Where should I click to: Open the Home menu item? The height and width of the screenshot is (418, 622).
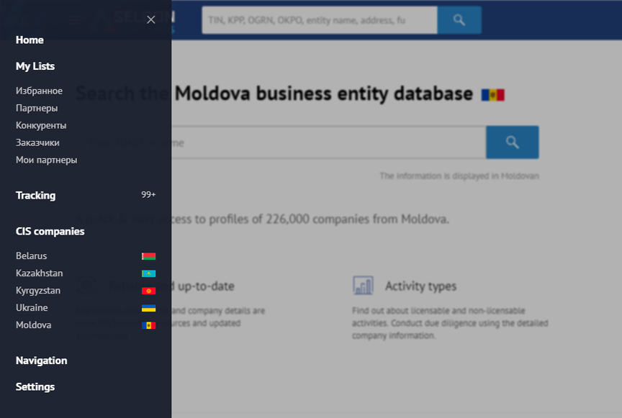click(30, 40)
